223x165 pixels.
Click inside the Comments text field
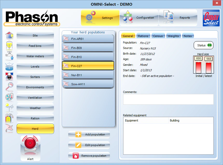tap(168, 99)
